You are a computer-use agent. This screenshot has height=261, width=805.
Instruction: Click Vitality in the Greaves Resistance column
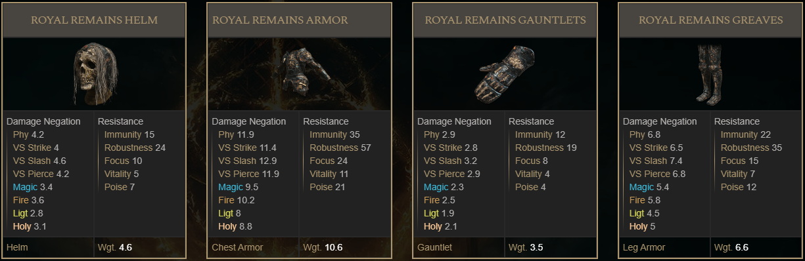(735, 174)
